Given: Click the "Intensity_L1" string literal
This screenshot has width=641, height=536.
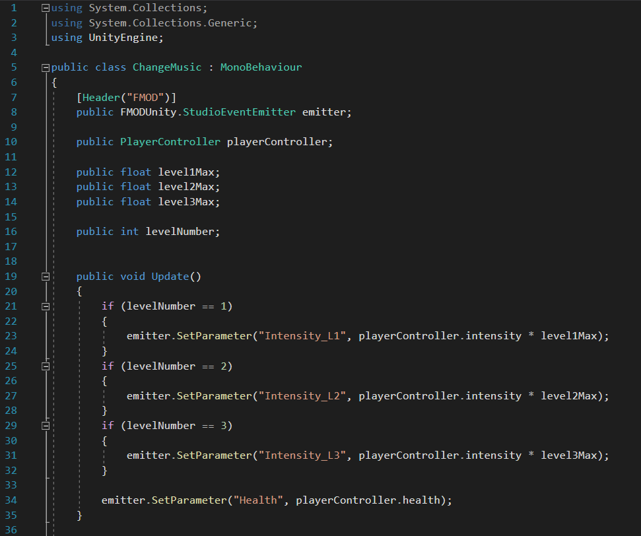Looking at the screenshot, I should [302, 336].
